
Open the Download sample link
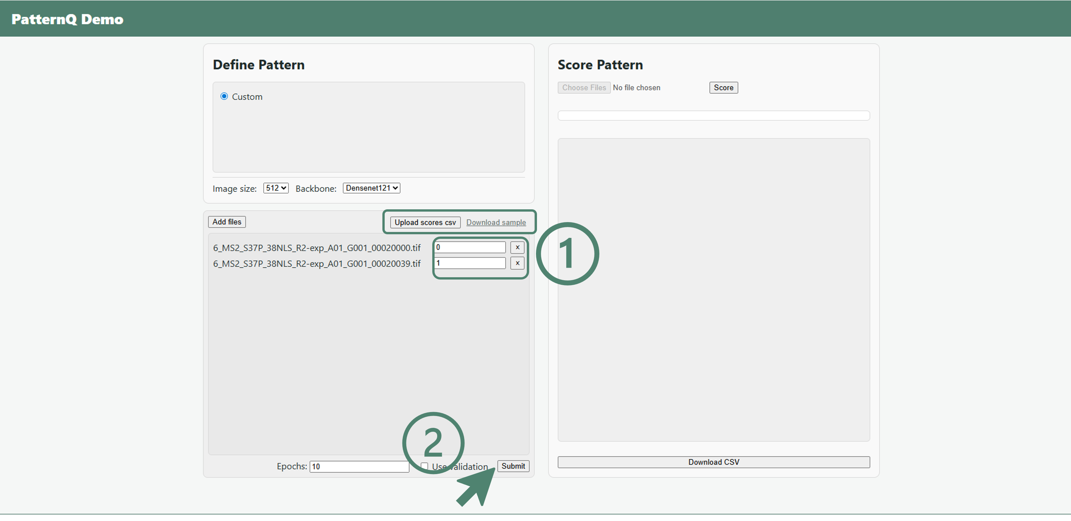coord(496,222)
